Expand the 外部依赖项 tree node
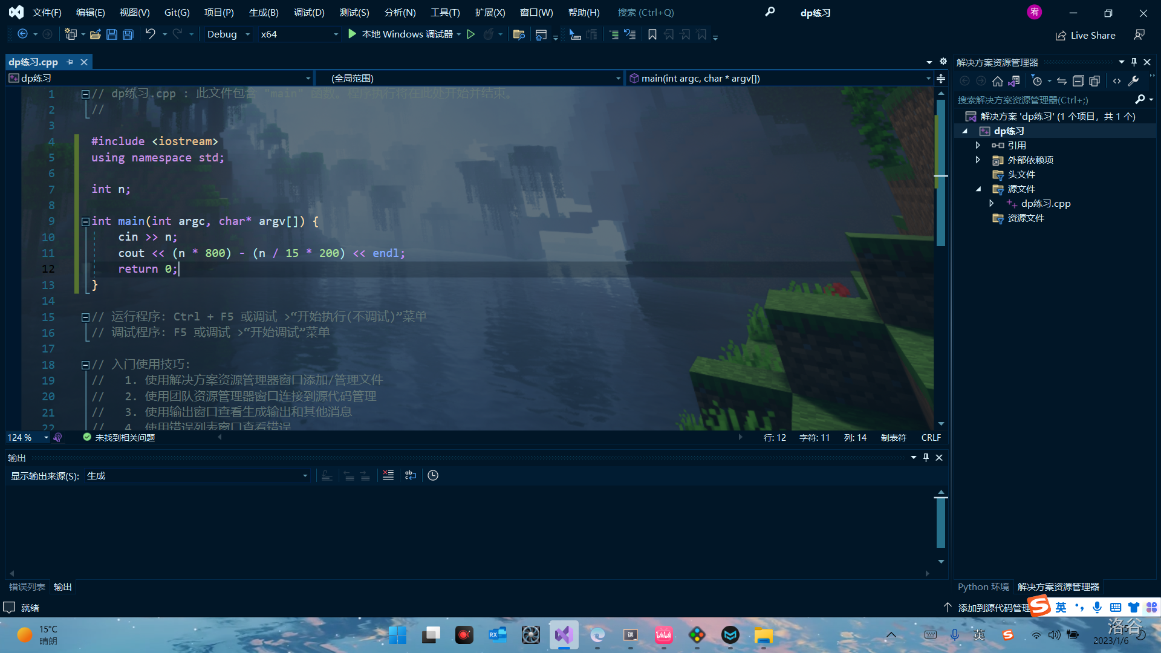 coord(978,160)
